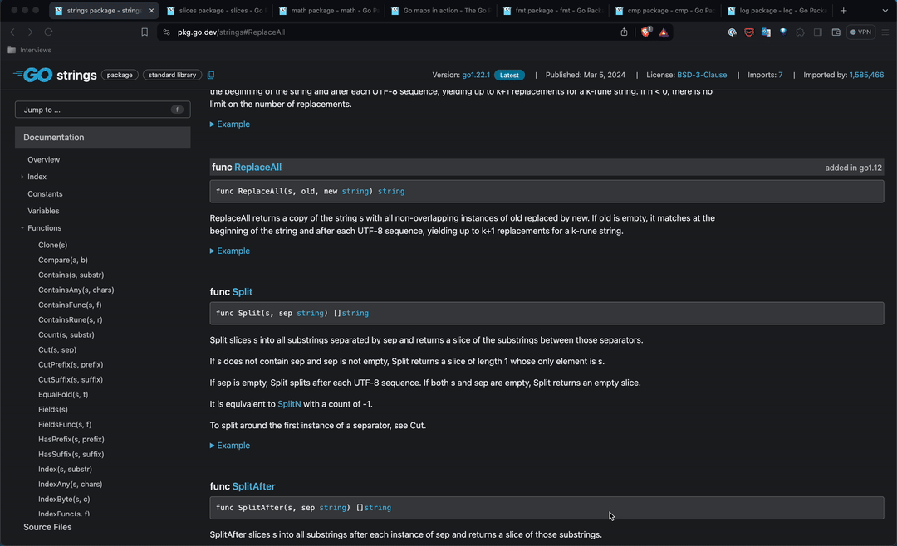Copy the package path icon next to standard library
Screen dimensions: 897x546
coord(210,75)
